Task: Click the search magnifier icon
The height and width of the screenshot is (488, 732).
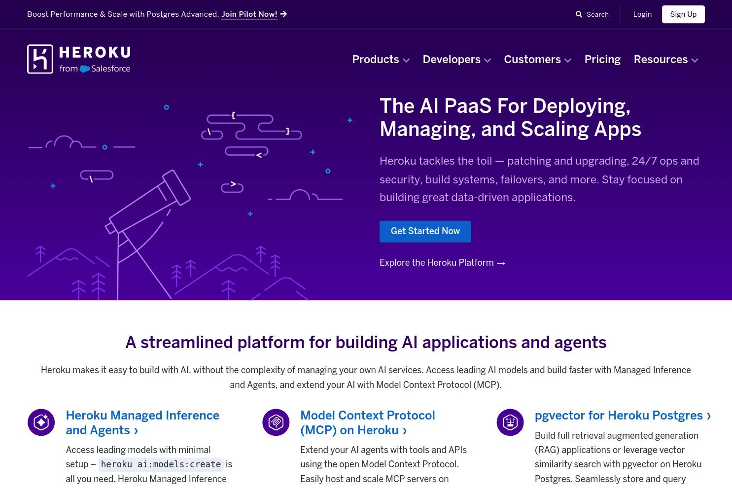Action: point(579,15)
